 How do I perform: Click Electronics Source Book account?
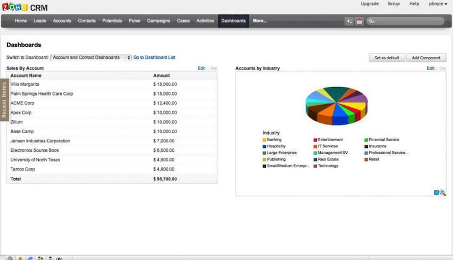coord(35,150)
